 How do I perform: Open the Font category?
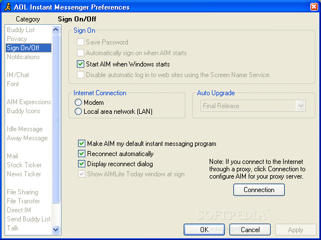point(13,84)
